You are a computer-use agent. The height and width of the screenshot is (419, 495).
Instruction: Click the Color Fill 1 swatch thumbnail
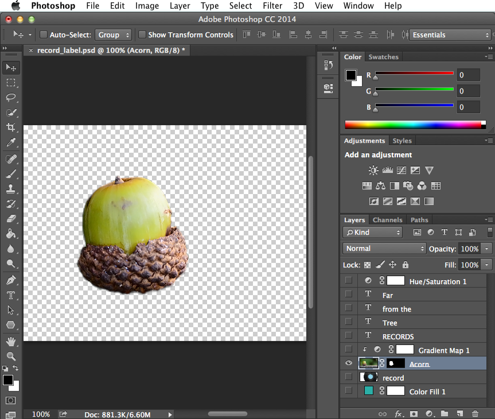[368, 390]
